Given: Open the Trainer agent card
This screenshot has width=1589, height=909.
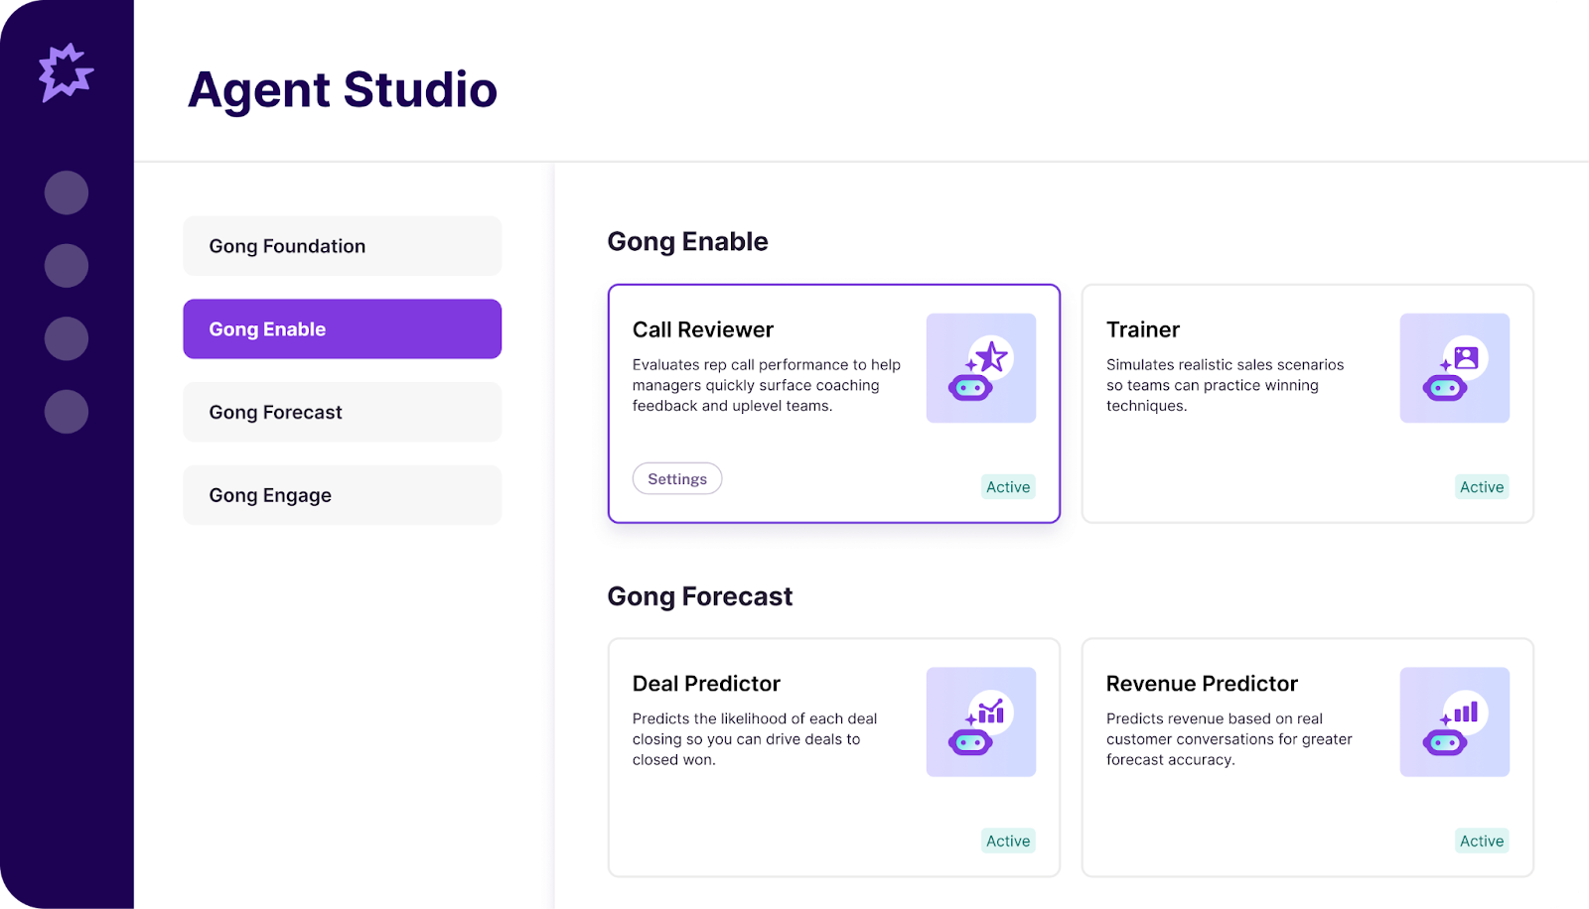Looking at the screenshot, I should coord(1306,404).
